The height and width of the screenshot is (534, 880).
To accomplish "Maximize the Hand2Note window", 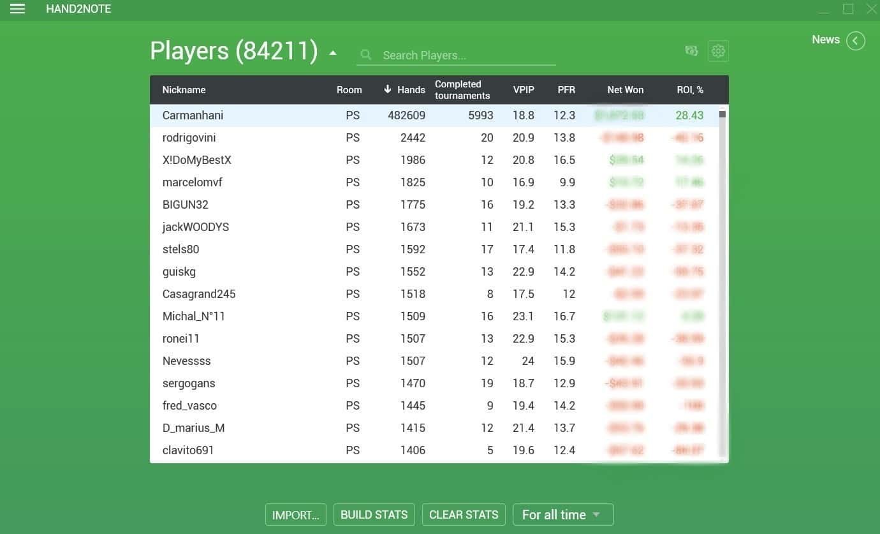I will [847, 9].
